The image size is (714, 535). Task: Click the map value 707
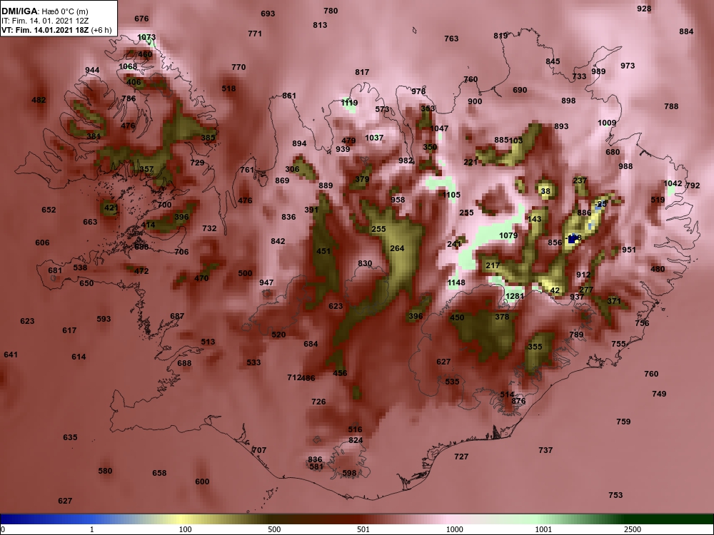259,450
